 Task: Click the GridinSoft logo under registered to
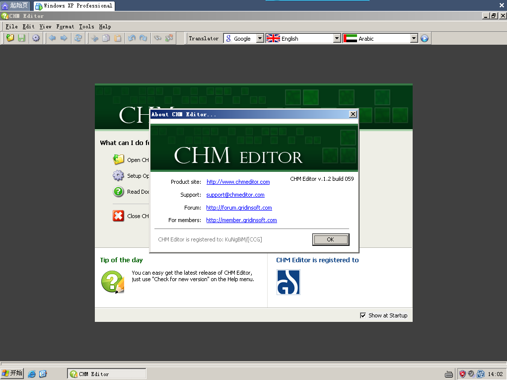point(289,282)
